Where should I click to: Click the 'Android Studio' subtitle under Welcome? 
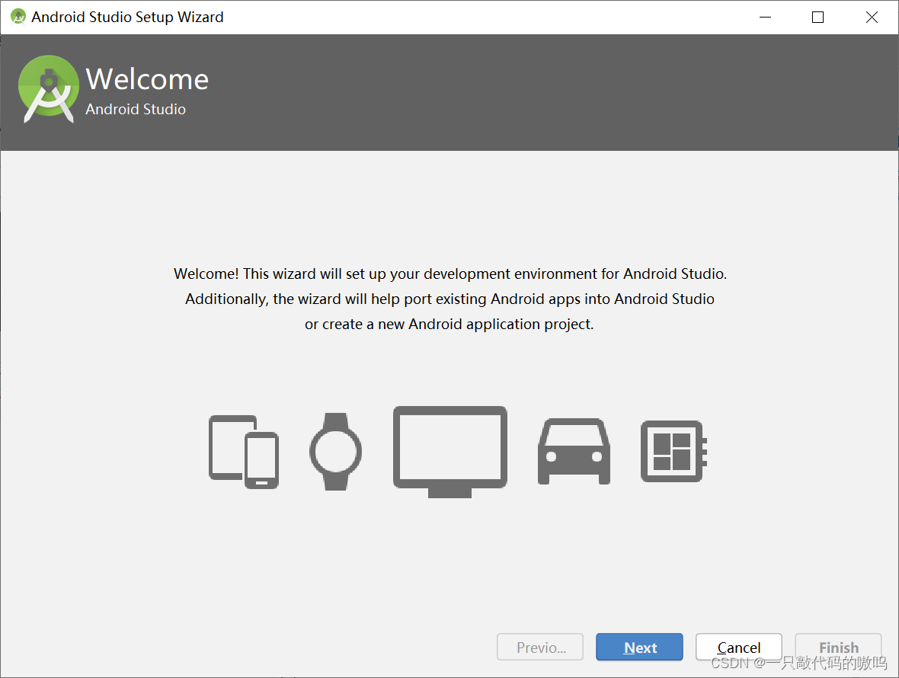[x=136, y=109]
